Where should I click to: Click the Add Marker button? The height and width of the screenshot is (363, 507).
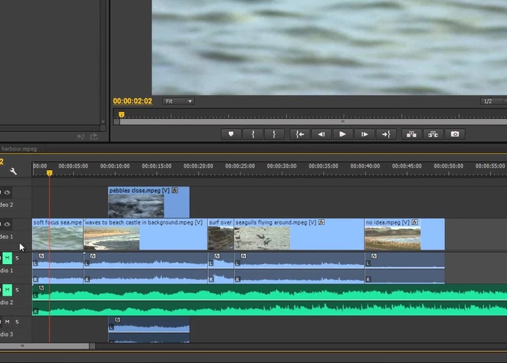click(x=231, y=134)
